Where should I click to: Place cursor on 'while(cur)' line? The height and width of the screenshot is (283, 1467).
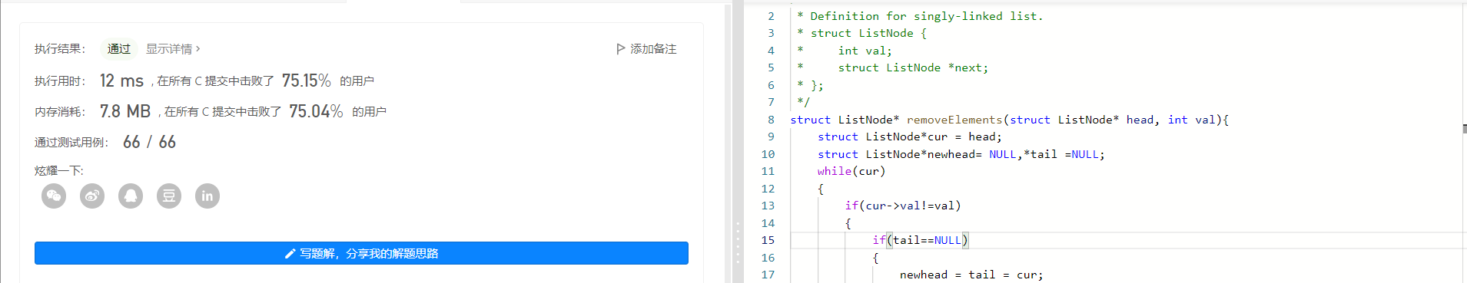coord(851,171)
